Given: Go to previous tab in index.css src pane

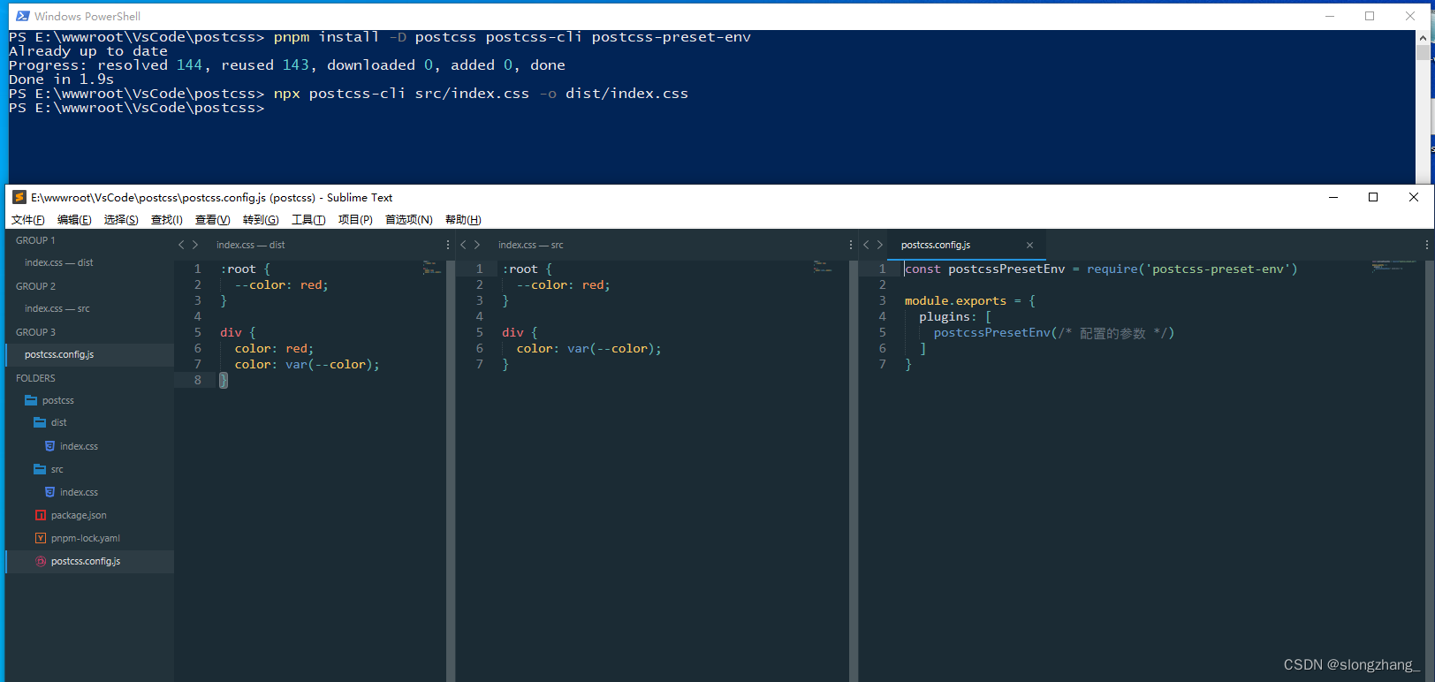Looking at the screenshot, I should click(x=463, y=245).
